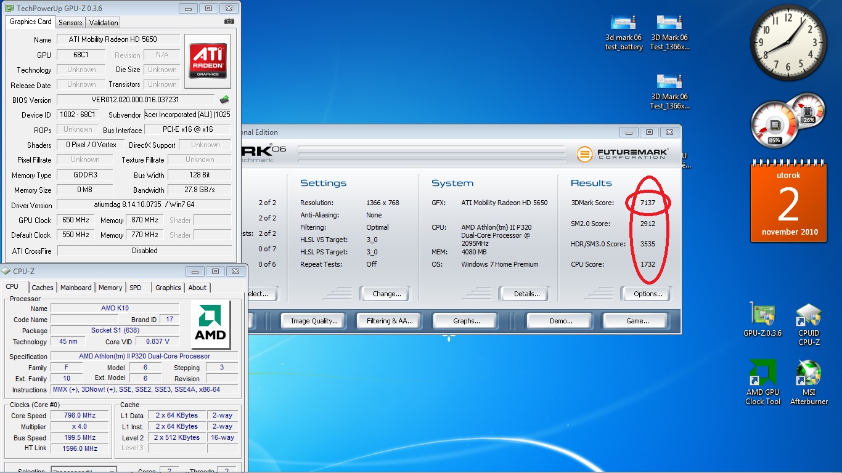The width and height of the screenshot is (842, 473).
Task: Switch to the Caches tab in CPU-Z
Action: (43, 288)
